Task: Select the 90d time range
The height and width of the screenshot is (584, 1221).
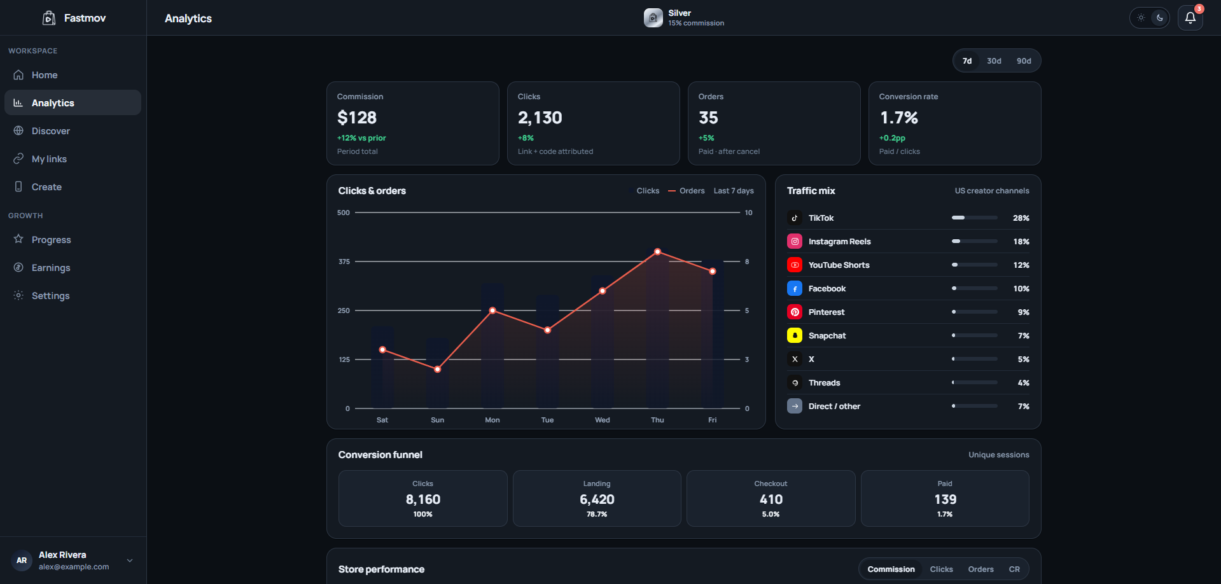Action: [x=1024, y=61]
